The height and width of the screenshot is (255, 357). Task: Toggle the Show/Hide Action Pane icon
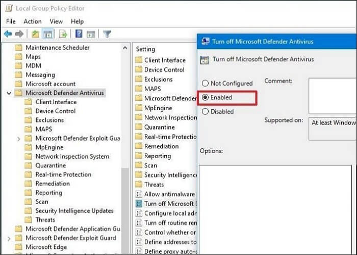click(x=90, y=34)
